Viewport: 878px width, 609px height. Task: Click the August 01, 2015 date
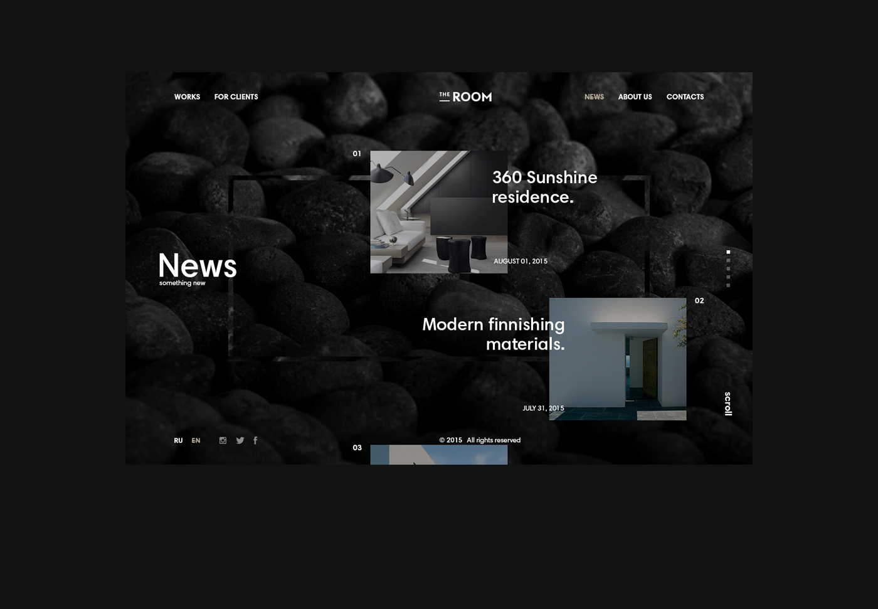click(521, 261)
